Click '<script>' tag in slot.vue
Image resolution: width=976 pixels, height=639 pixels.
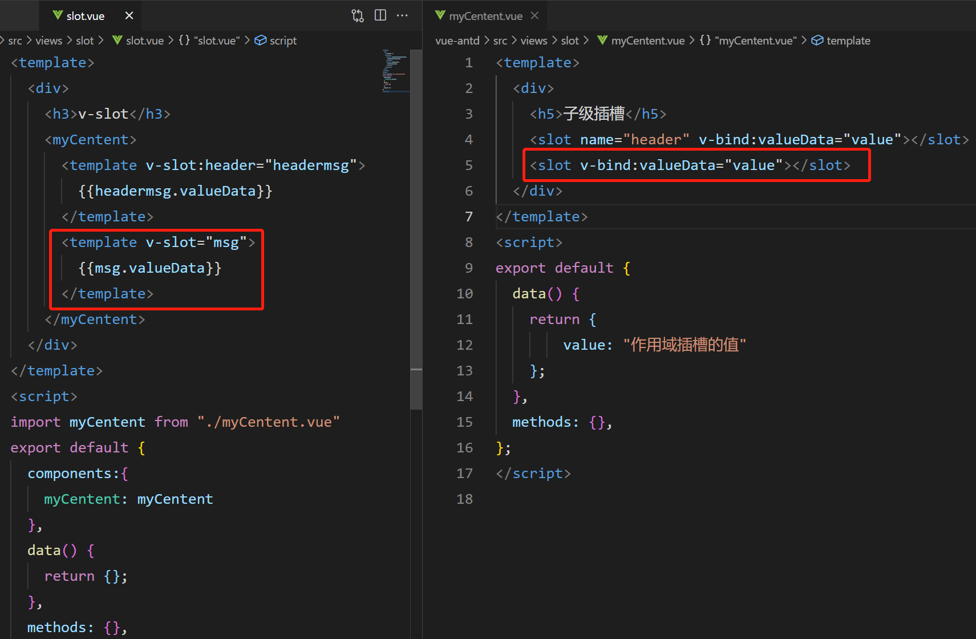(44, 397)
